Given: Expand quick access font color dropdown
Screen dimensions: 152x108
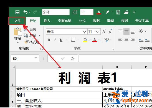Looking at the screenshot, I should [x=103, y=12].
